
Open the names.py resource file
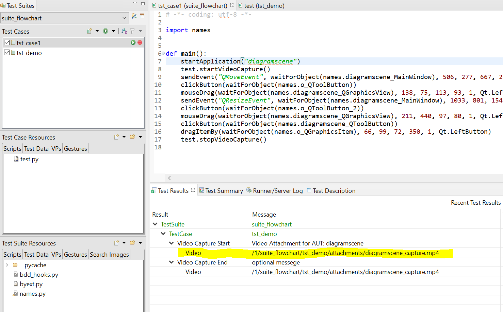click(32, 293)
